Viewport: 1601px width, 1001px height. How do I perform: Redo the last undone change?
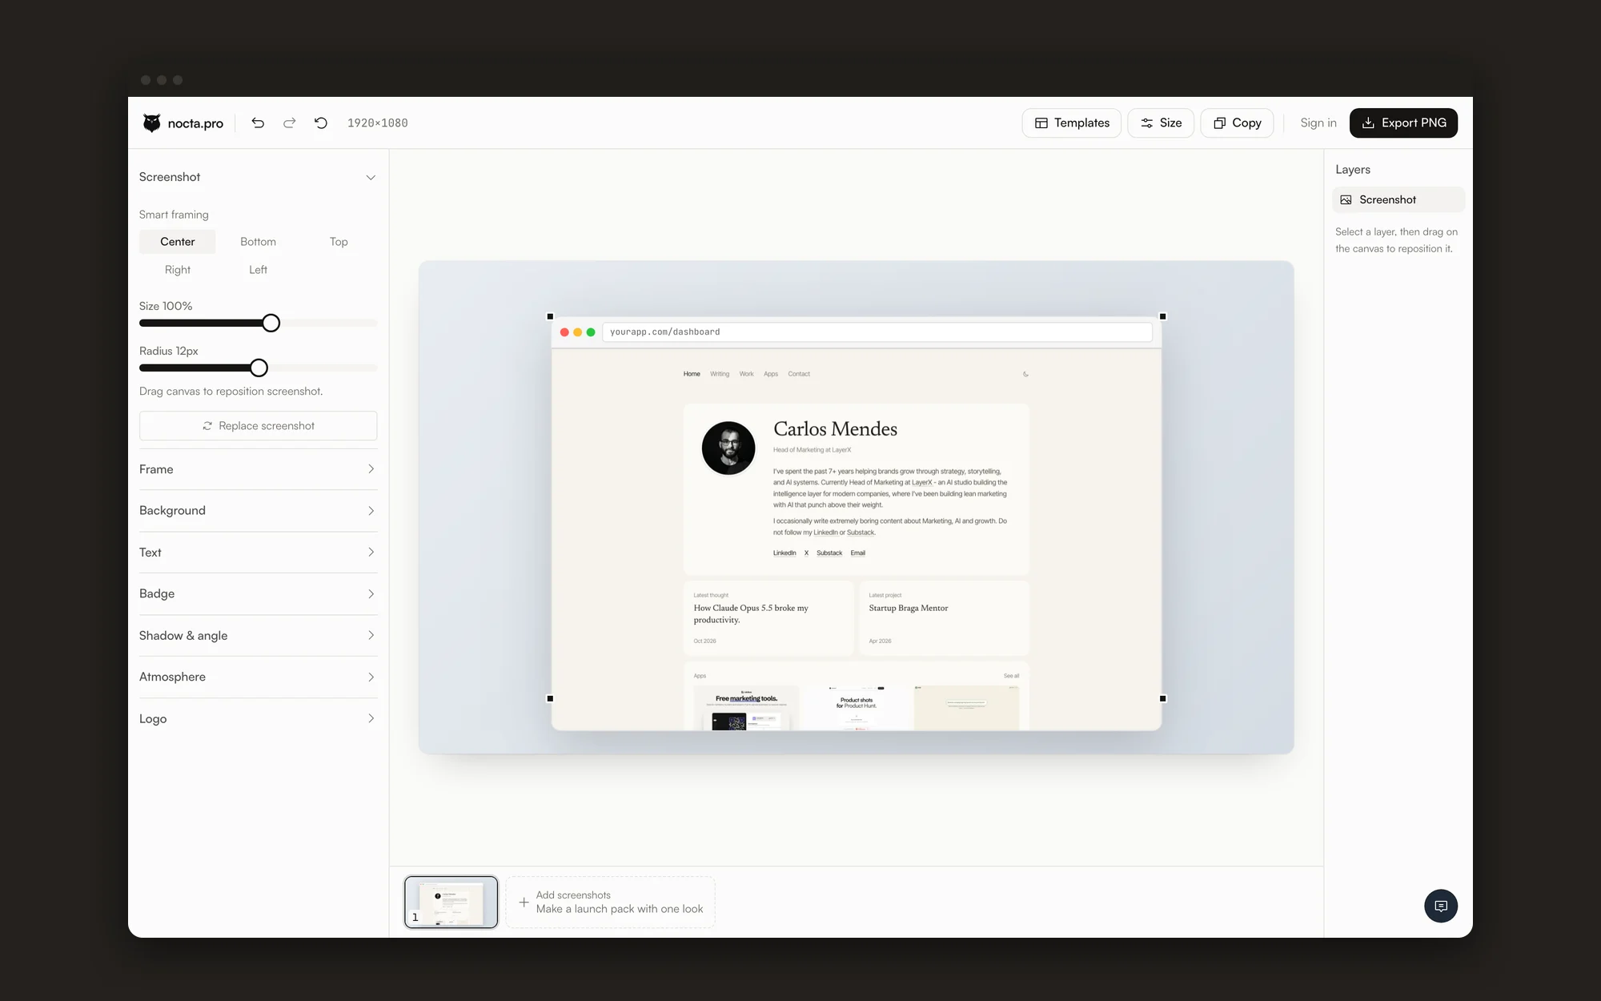click(289, 123)
